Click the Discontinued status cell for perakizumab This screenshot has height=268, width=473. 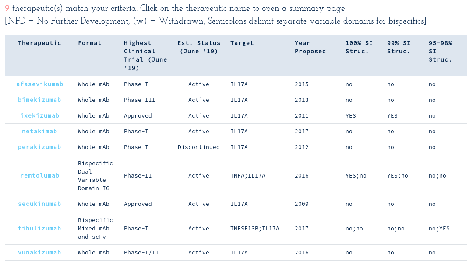(x=199, y=147)
